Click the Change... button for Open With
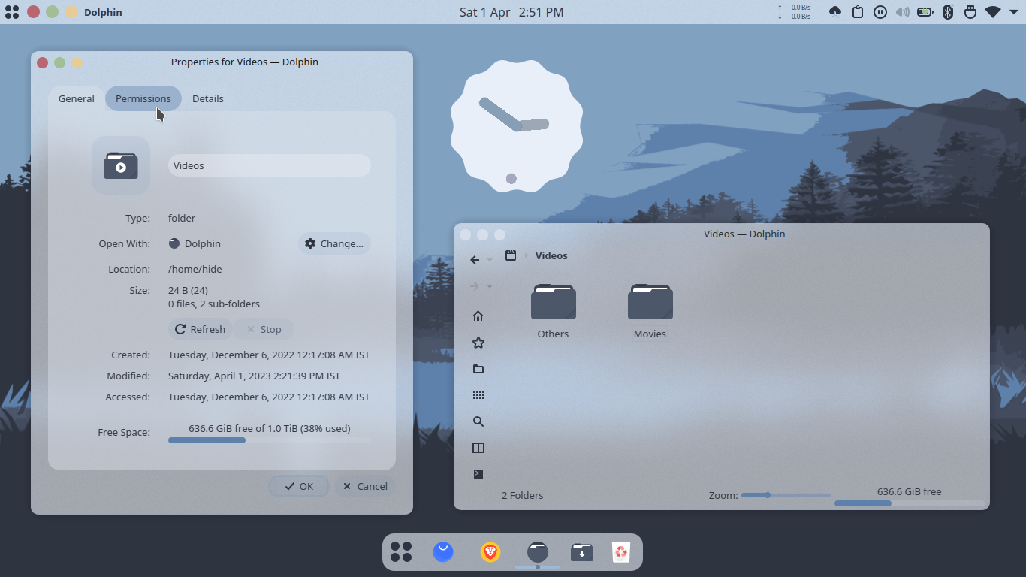 point(335,244)
